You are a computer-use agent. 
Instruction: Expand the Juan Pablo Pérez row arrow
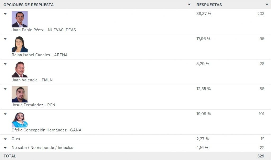click(x=5, y=14)
